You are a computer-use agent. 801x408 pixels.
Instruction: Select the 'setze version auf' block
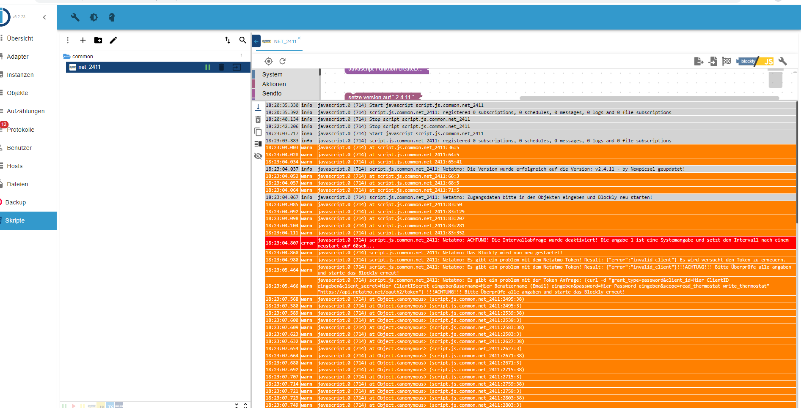pos(383,97)
